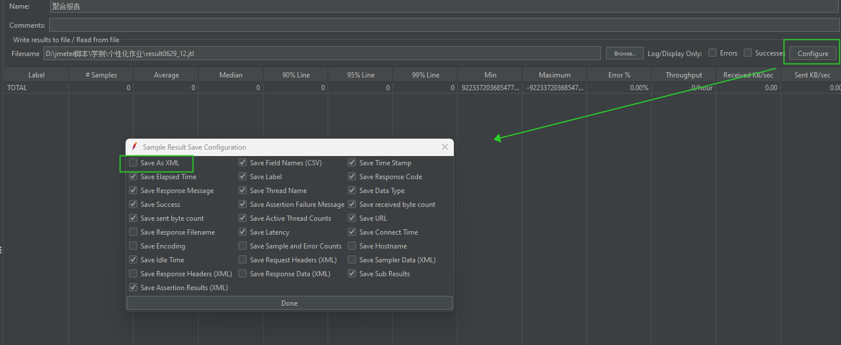
Task: Click the 95% Line column header
Action: tap(361, 75)
